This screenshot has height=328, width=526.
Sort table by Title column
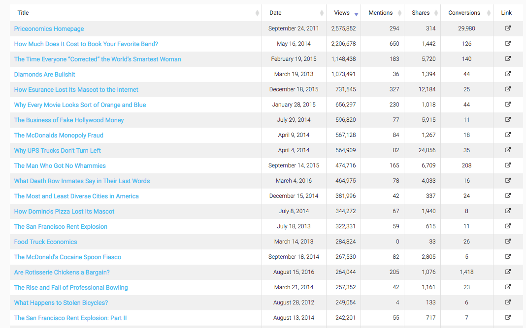click(23, 13)
